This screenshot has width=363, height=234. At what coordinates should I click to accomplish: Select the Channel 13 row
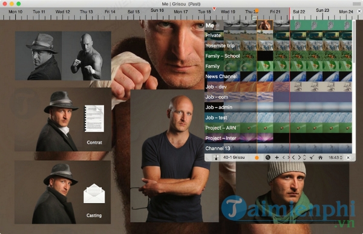[278, 148]
